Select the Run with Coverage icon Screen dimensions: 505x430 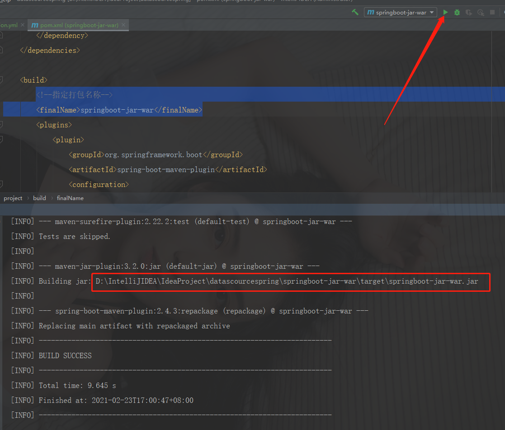(468, 12)
